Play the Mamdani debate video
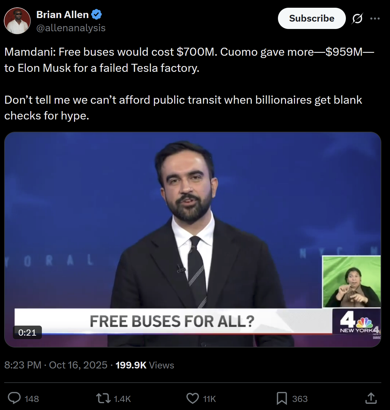Screen dimensions: 390x410 tap(193, 240)
